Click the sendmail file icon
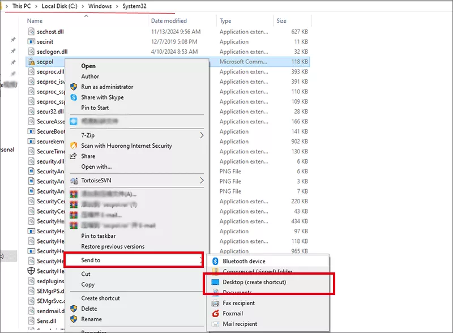Screen dimensions: 453x333 click(x=31, y=311)
